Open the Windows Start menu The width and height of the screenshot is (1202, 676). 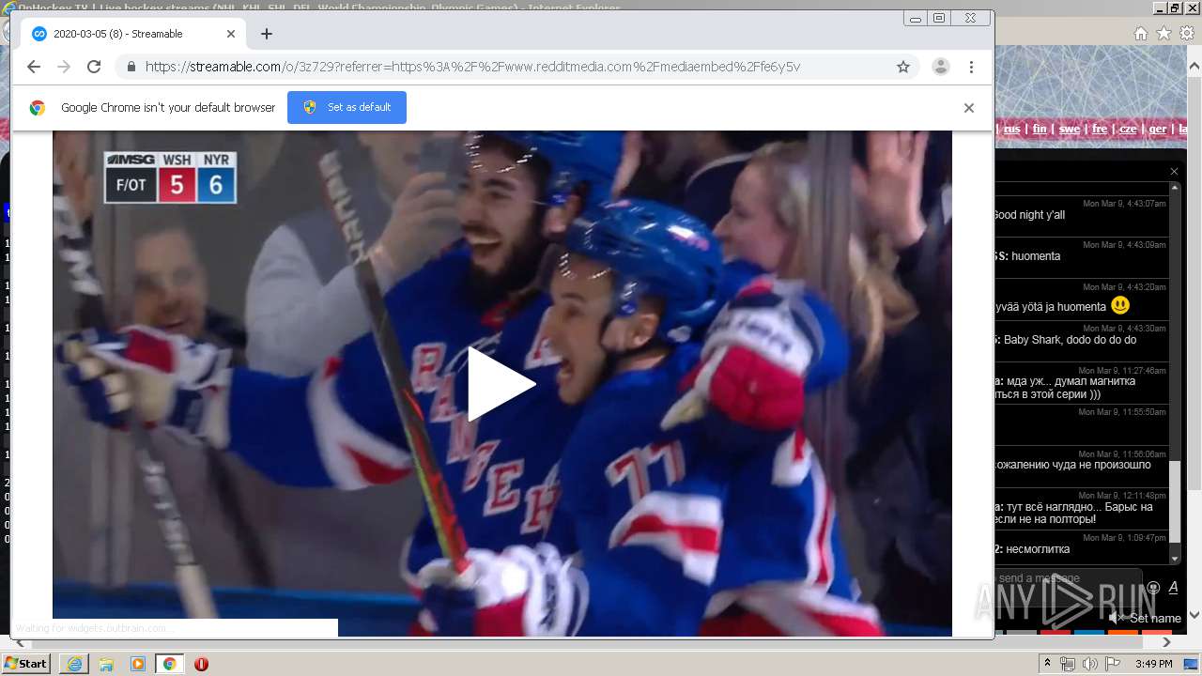click(x=26, y=664)
